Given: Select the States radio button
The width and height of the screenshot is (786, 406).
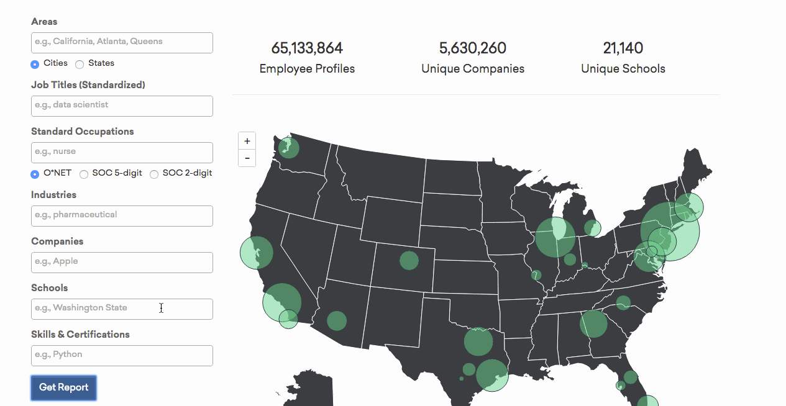Looking at the screenshot, I should coord(80,64).
